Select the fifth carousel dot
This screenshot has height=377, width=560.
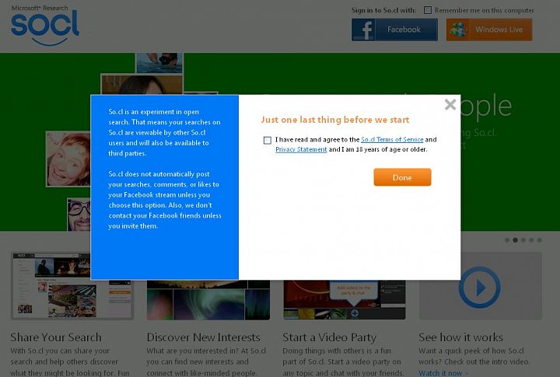point(539,240)
